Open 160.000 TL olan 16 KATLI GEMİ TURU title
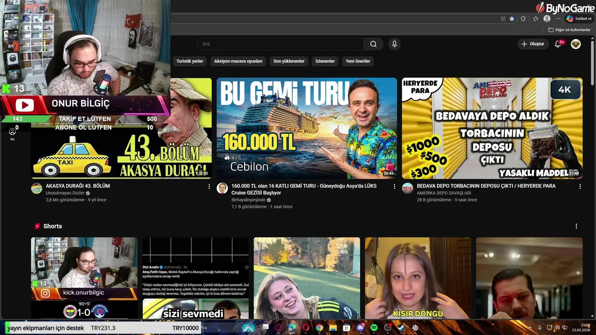This screenshot has height=335, width=596. 304,189
